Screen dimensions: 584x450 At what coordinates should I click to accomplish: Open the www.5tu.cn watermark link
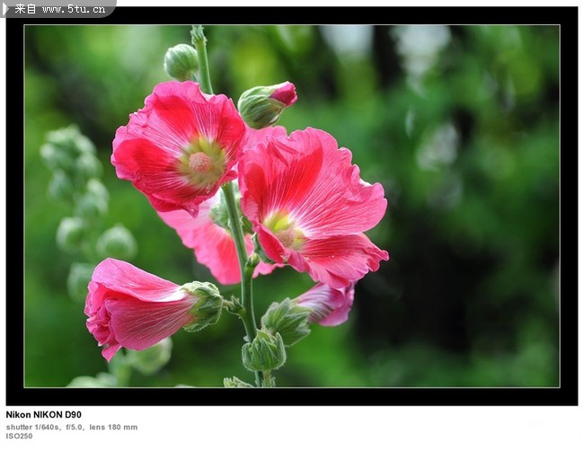pyautogui.click(x=75, y=9)
